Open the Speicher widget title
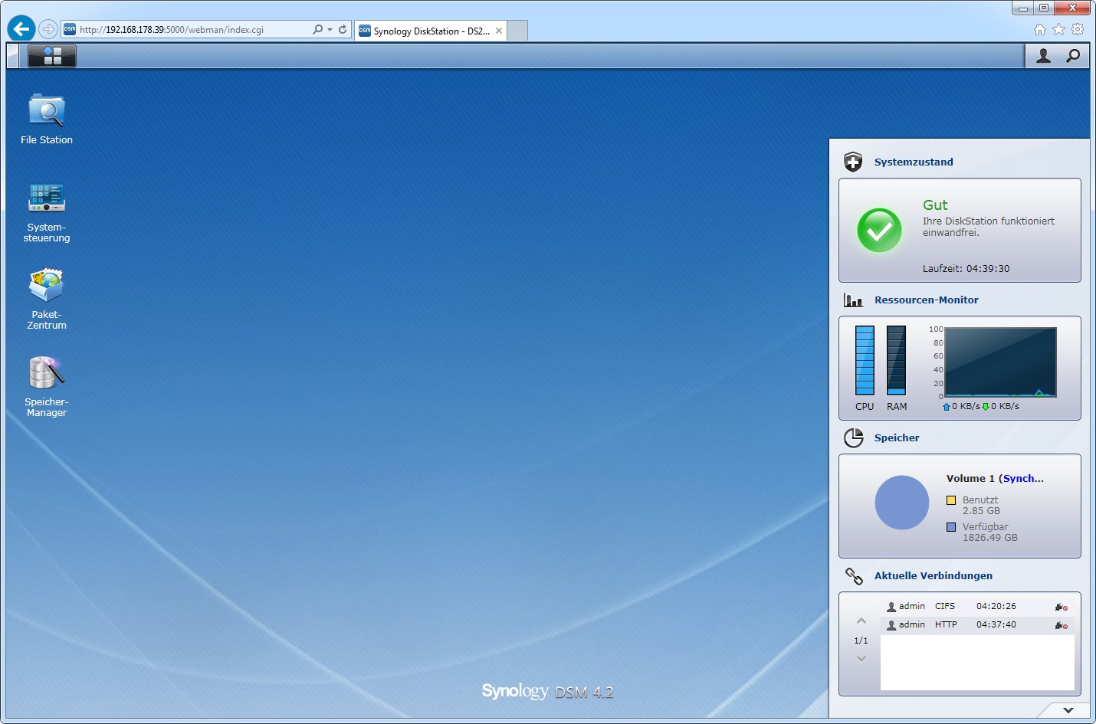 (897, 437)
